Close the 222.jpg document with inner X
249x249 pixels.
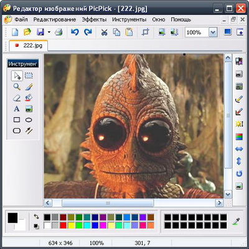pos(242,19)
